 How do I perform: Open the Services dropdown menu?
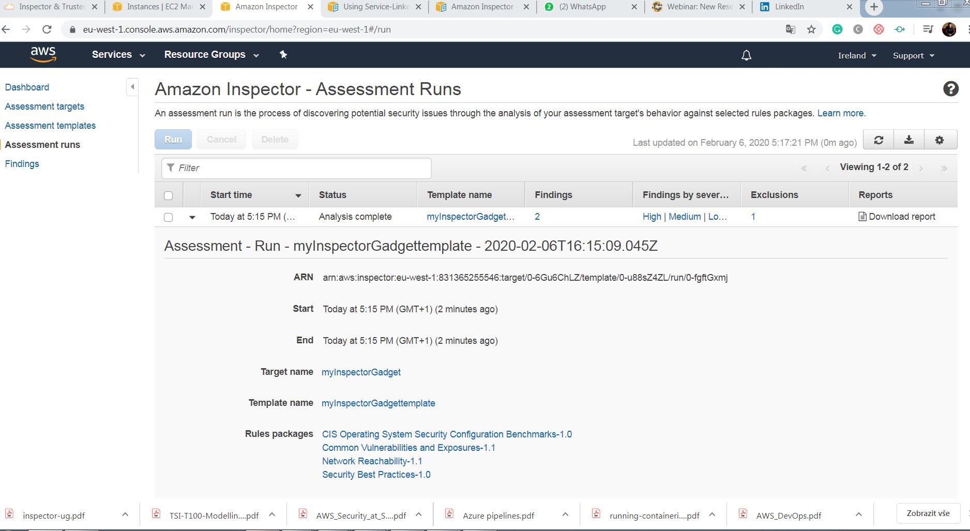pyautogui.click(x=118, y=54)
